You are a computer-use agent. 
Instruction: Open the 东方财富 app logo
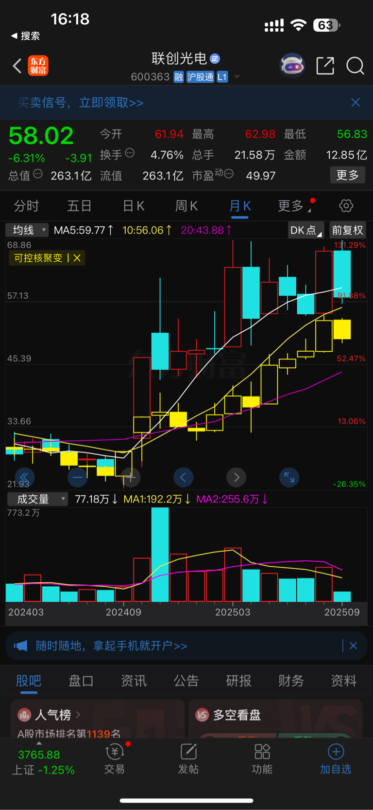[x=38, y=66]
